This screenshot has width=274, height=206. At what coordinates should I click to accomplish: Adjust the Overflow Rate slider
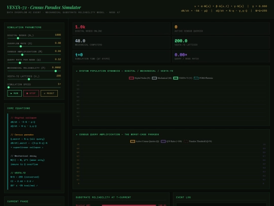[34, 46]
